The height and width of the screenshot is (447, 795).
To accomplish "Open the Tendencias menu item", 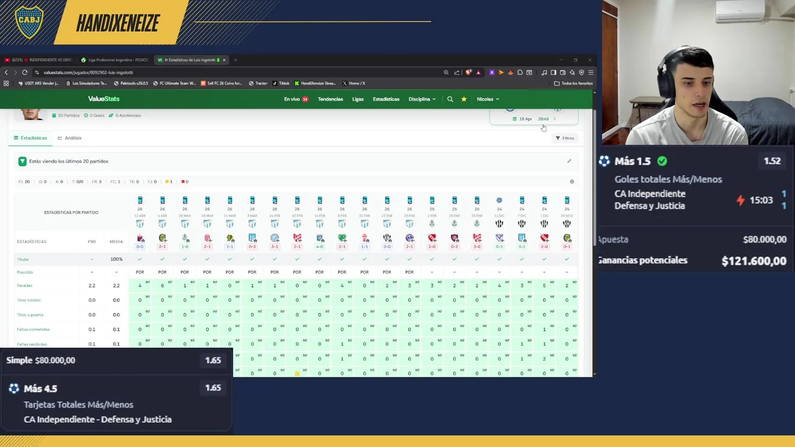I will pyautogui.click(x=330, y=99).
